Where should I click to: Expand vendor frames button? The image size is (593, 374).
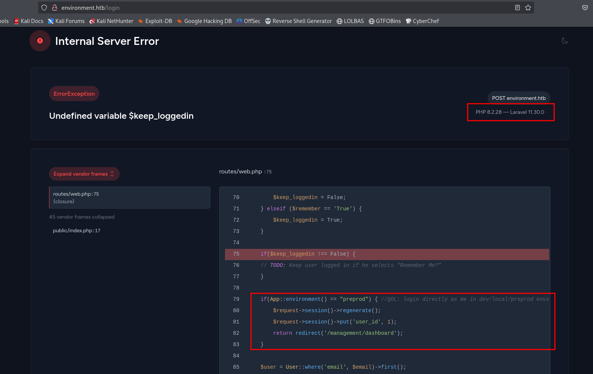tap(84, 174)
